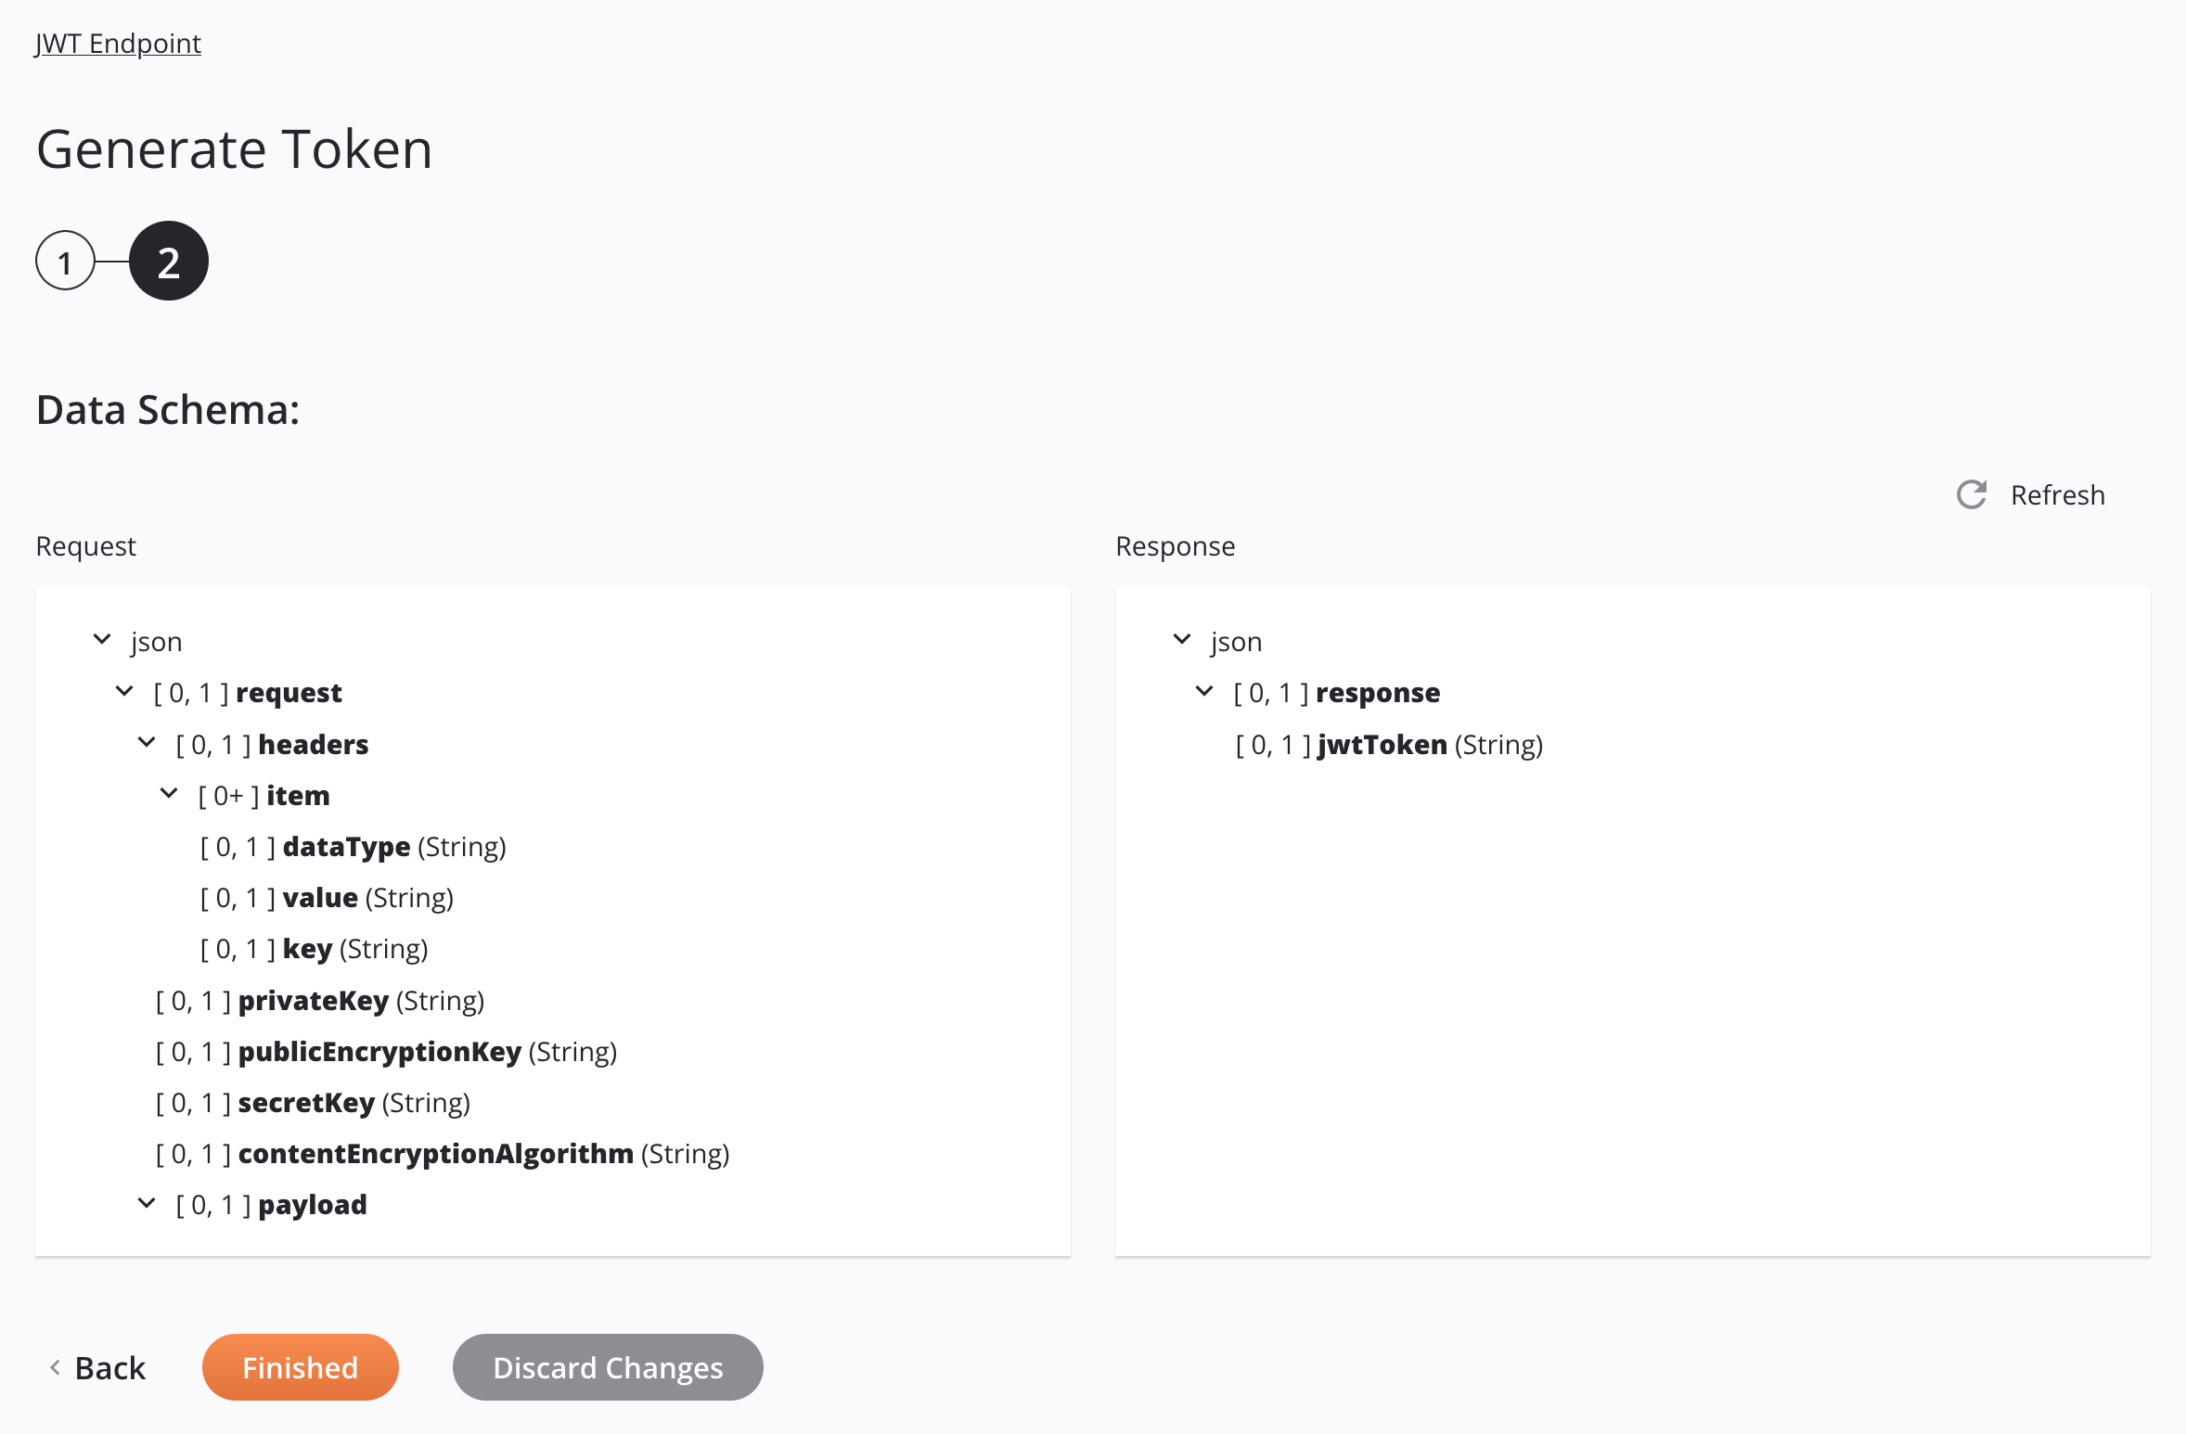2186x1434 pixels.
Task: Collapse the json Request tree node
Action: point(102,640)
